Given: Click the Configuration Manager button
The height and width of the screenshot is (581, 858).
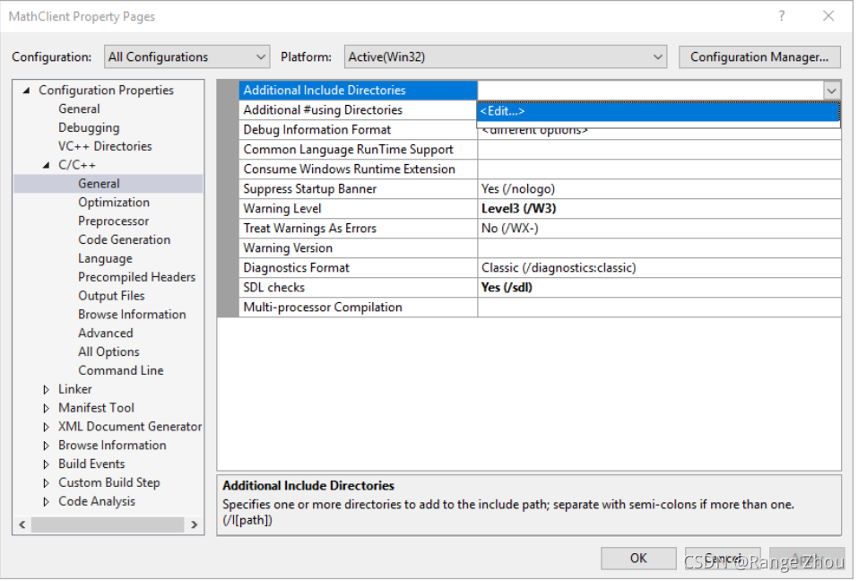Looking at the screenshot, I should tap(759, 56).
